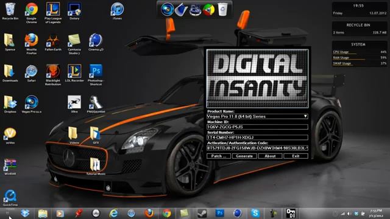Select the Tutorial Music folder

(x=95, y=166)
